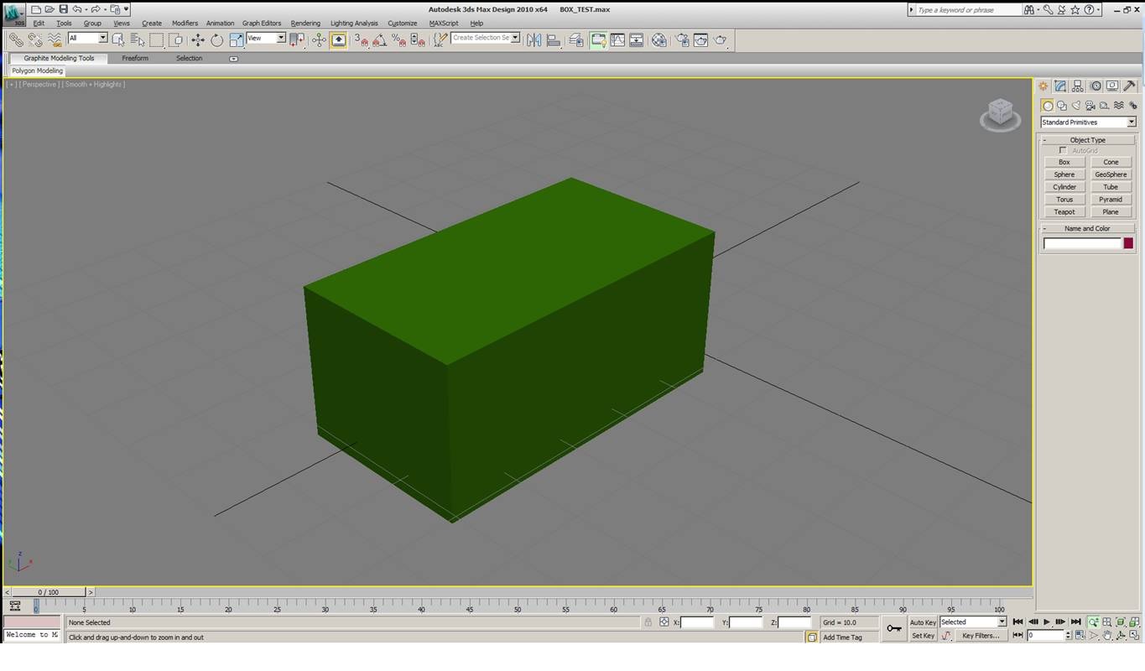Click the time slider 0 / 100 handle
Viewport: 1145px width, 671px height.
[x=49, y=592]
